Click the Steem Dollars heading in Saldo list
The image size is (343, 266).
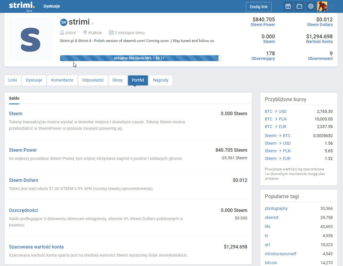pos(23,180)
